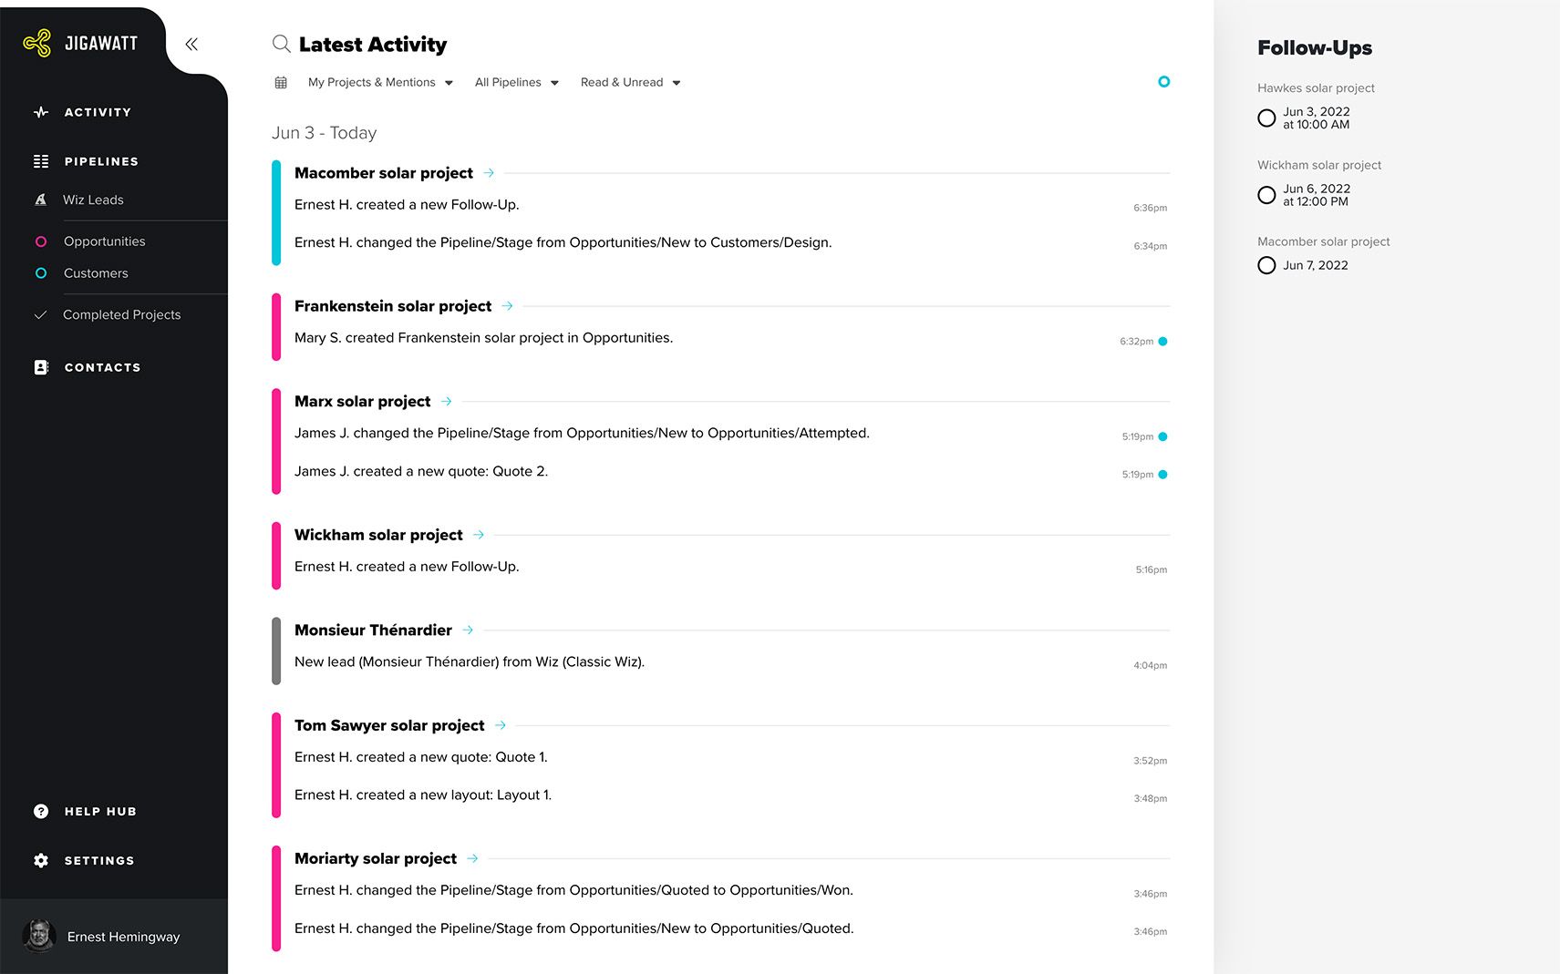Image resolution: width=1560 pixels, height=974 pixels.
Task: Click the search magnifier icon
Action: coord(282,44)
